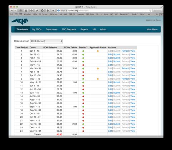Click the reload icon in address bar
The image size is (172, 150).
(x=151, y=11)
